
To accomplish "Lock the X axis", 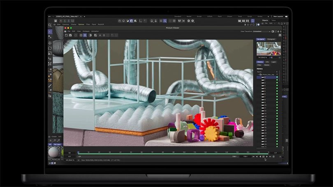I will (x=61, y=21).
